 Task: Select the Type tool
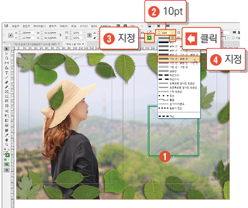7,73
